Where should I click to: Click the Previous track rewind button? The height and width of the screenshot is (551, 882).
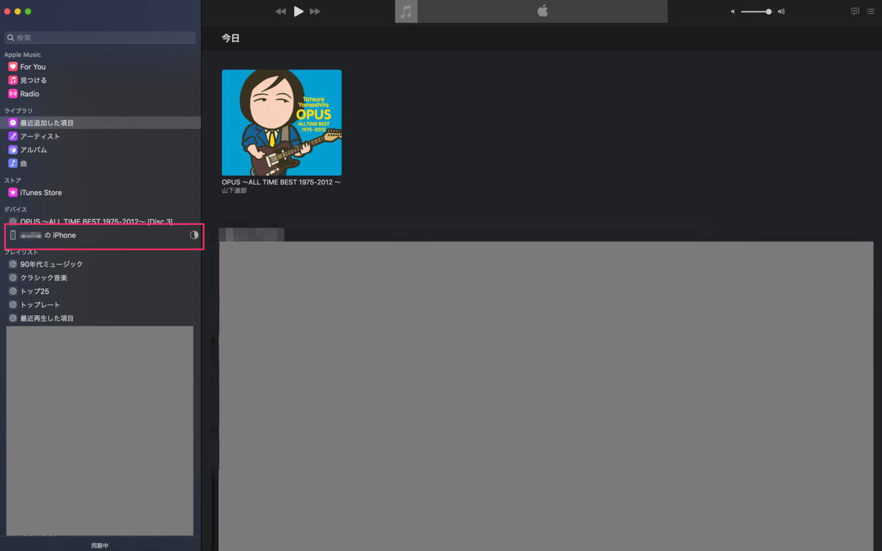point(280,12)
